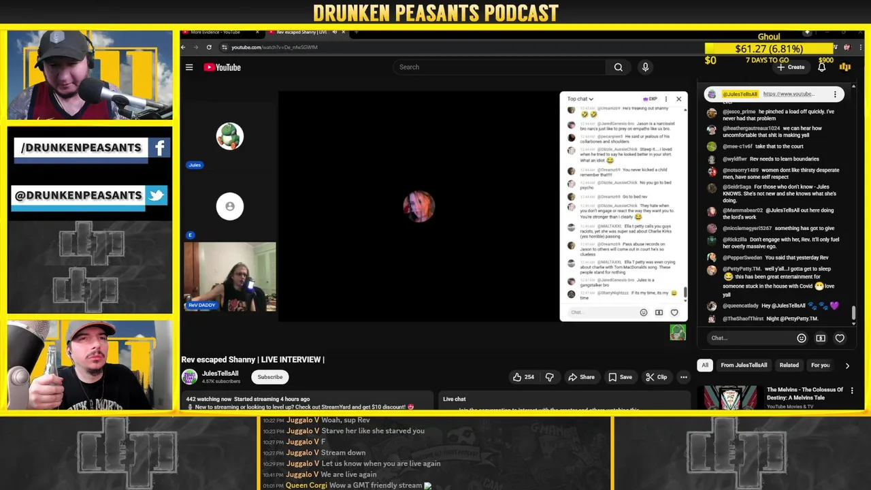The image size is (871, 490).
Task: Click the Jules Yoshi avatar participant
Action: tap(230, 136)
